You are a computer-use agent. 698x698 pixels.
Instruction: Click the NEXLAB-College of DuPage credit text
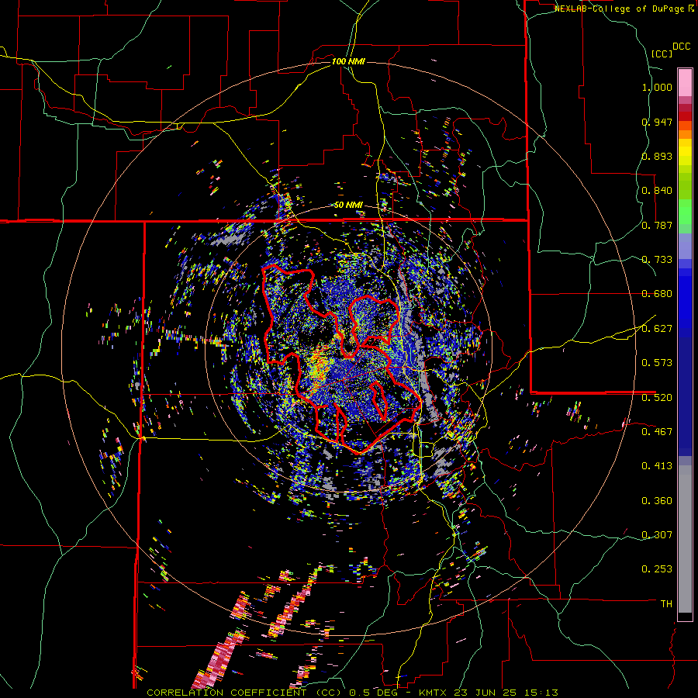620,9
